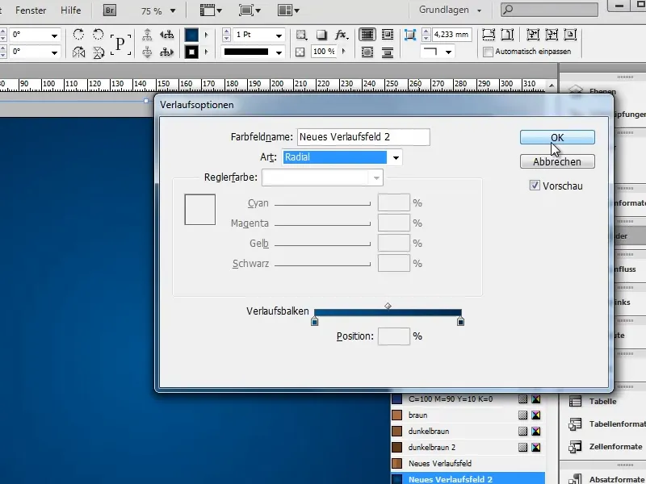Click the opacity checkerboard icon
Image resolution: width=646 pixels, height=484 pixels.
click(300, 52)
